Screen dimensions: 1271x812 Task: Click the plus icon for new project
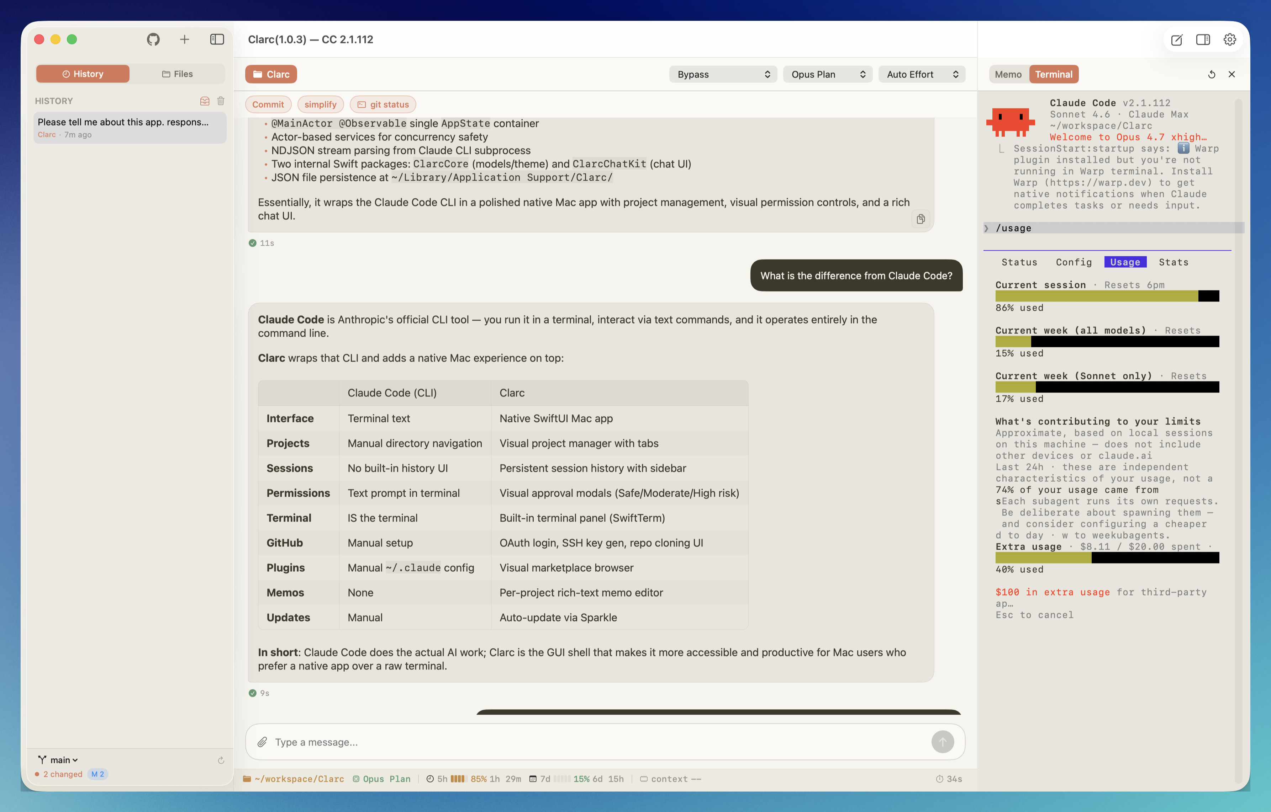point(184,39)
